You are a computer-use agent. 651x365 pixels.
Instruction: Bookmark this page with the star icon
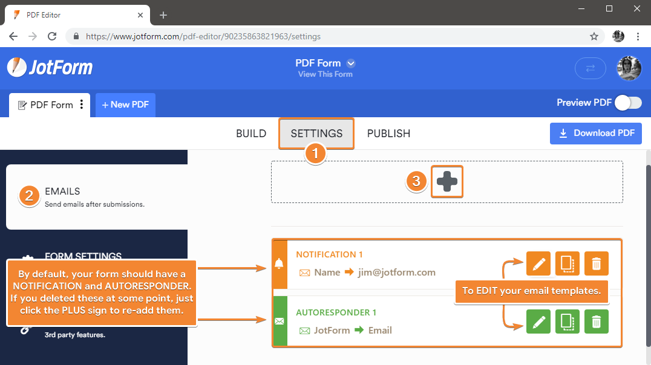coord(594,36)
